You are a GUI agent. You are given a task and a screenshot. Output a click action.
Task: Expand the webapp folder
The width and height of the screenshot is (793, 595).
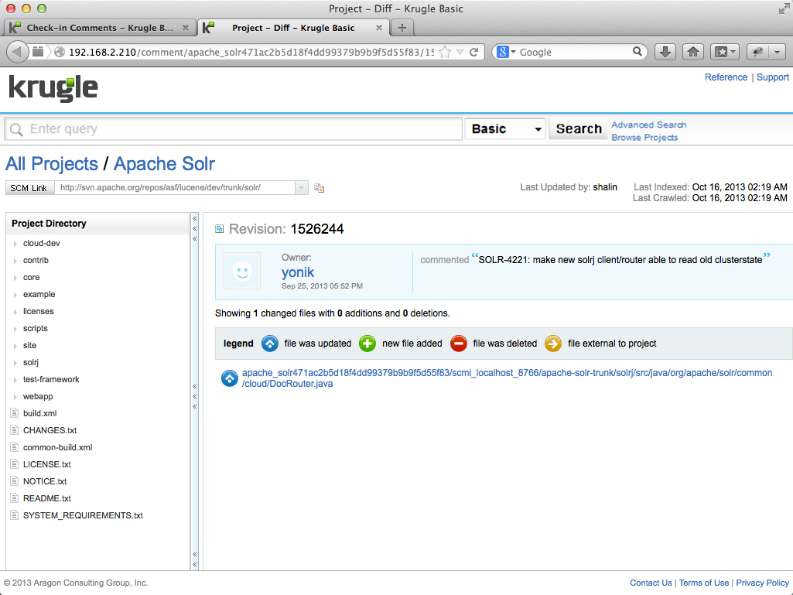coord(15,397)
